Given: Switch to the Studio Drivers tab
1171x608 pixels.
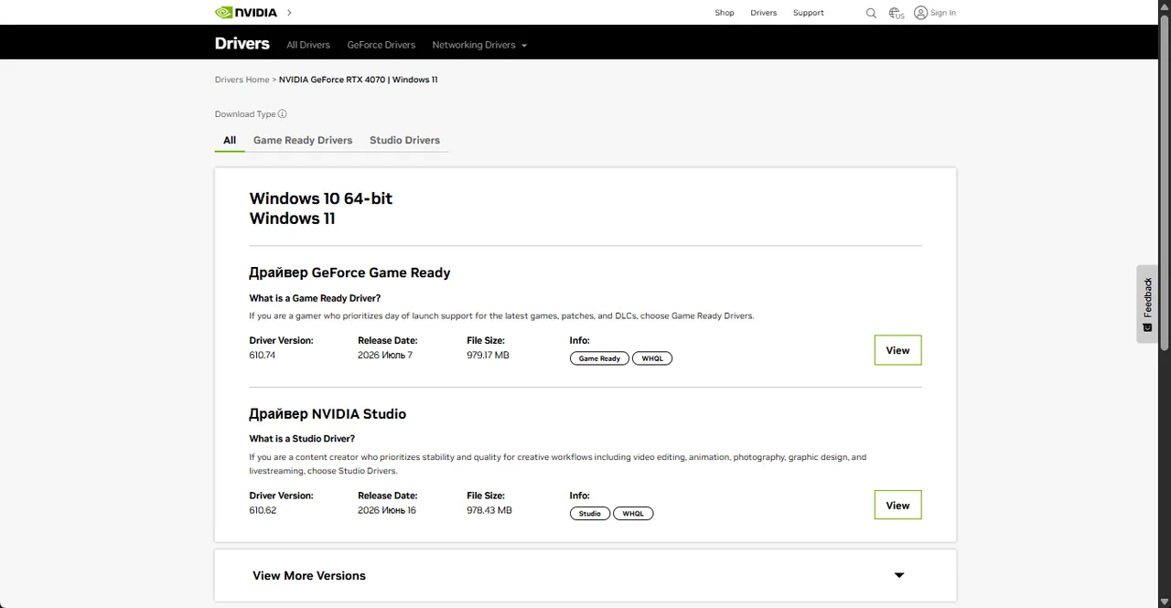Looking at the screenshot, I should click(x=404, y=140).
